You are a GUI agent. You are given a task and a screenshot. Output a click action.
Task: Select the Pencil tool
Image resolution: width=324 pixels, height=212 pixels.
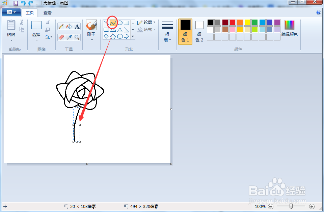[61, 26]
